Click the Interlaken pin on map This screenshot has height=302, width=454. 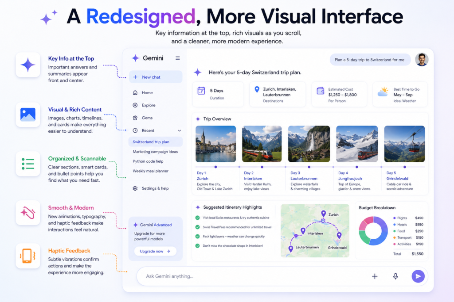point(303,231)
